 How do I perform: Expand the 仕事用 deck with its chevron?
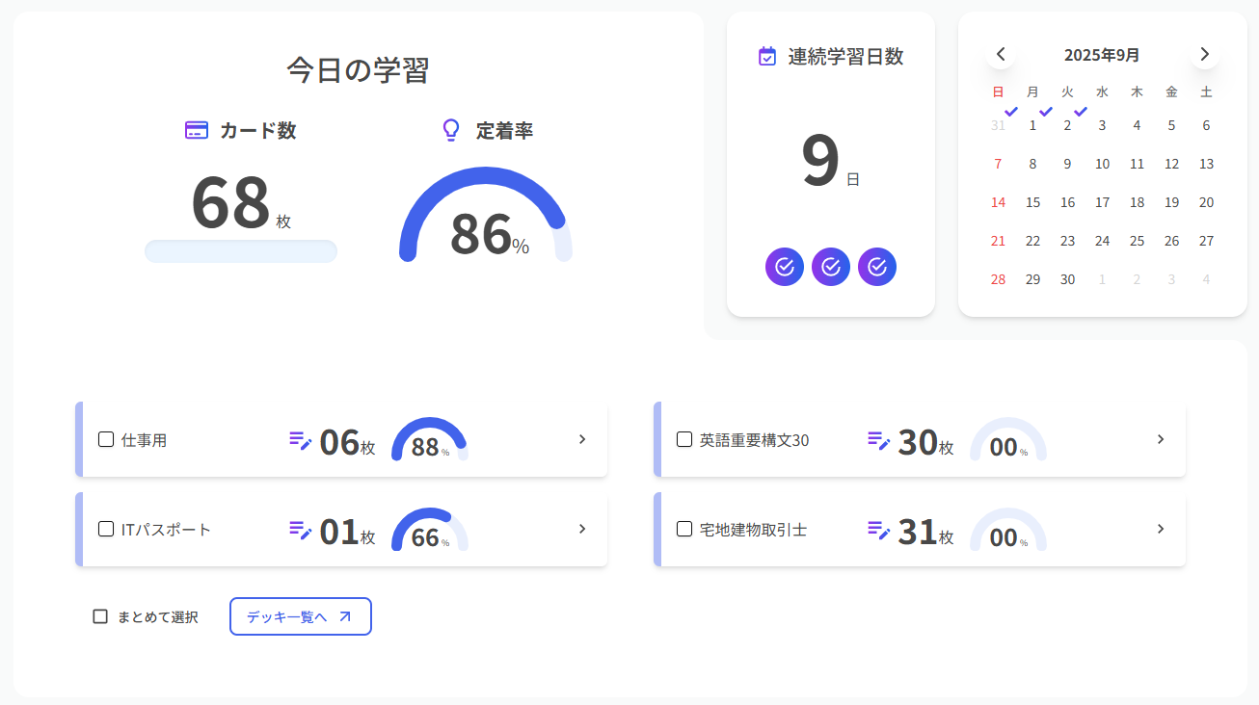[582, 439]
